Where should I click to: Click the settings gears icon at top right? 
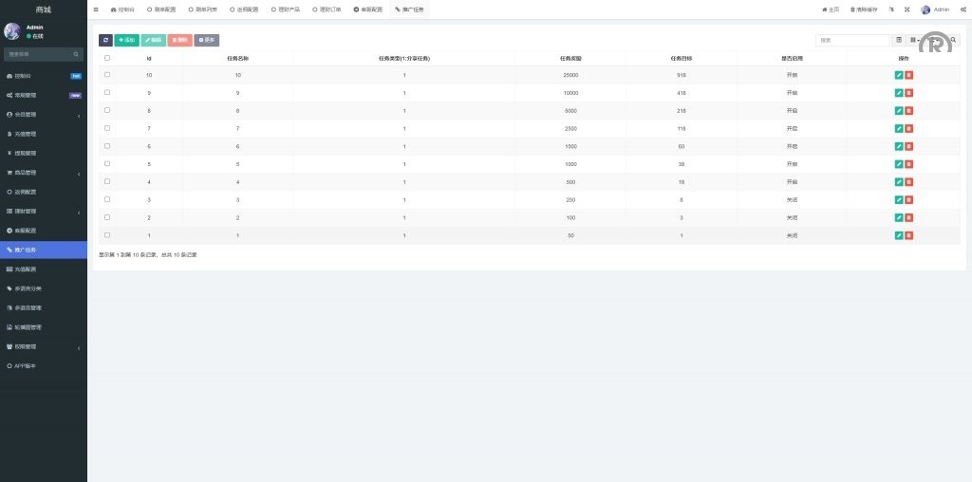[963, 9]
